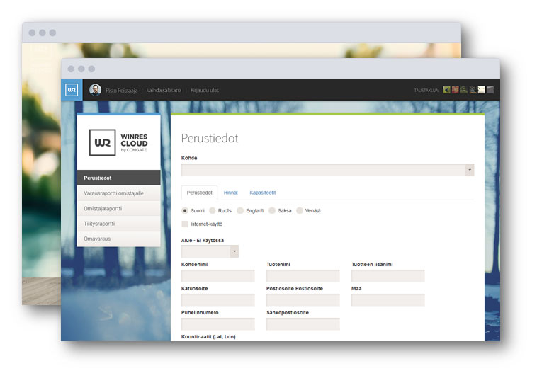The height and width of the screenshot is (378, 537).
Task: Select the red flower background thumbnail
Action: (455, 90)
